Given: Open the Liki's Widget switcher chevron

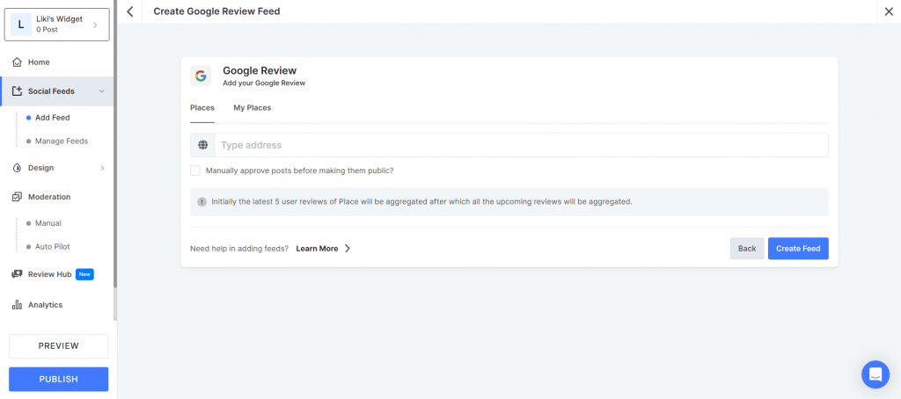Looking at the screenshot, I should click(95, 25).
